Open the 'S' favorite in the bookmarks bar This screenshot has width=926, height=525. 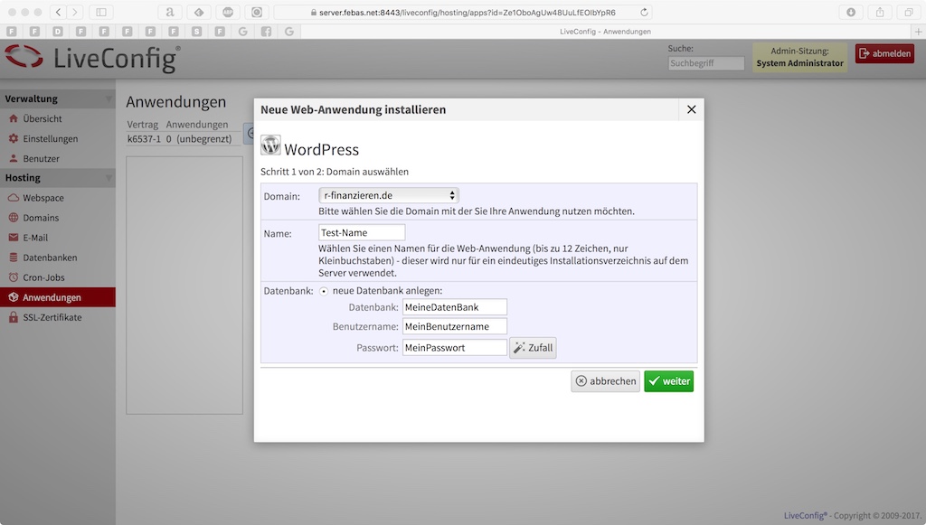point(196,32)
